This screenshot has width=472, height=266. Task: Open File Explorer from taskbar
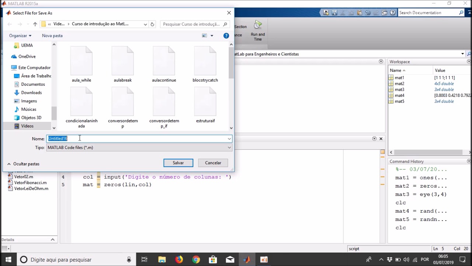[162, 259]
